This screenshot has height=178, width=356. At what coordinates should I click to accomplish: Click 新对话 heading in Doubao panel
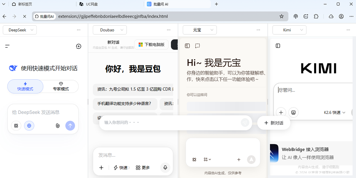click(113, 42)
